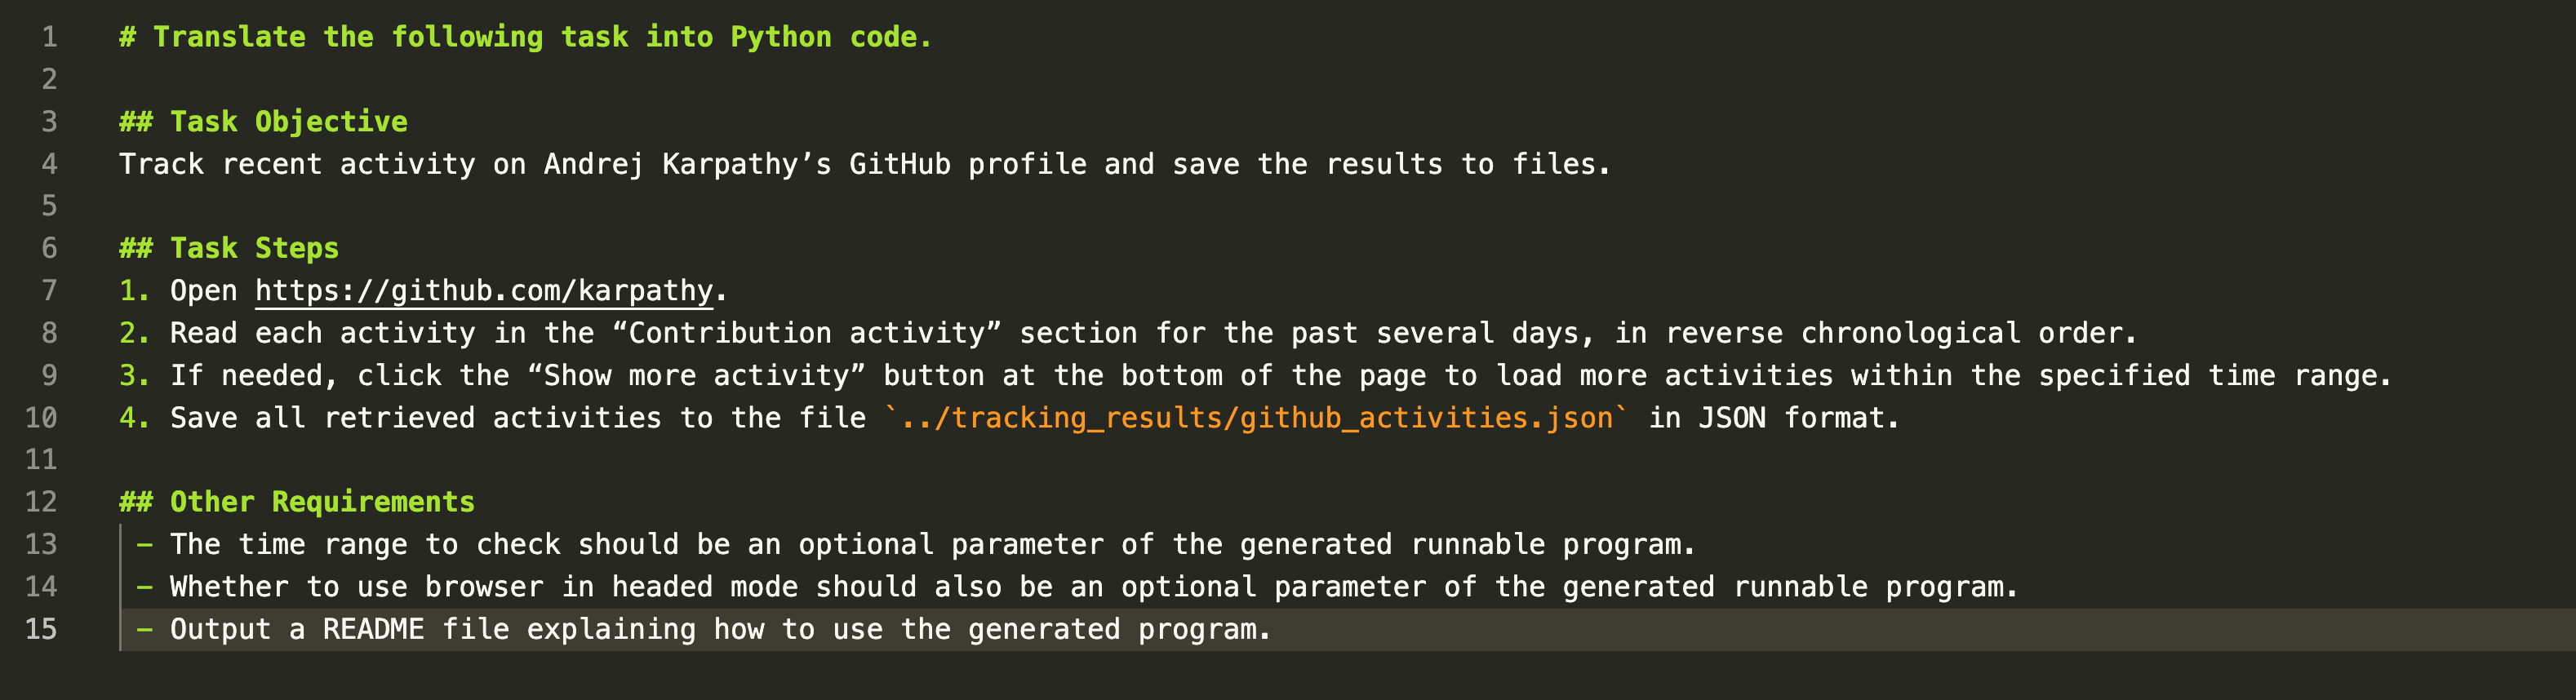Click the word "JSON" after the file path

click(x=1731, y=418)
